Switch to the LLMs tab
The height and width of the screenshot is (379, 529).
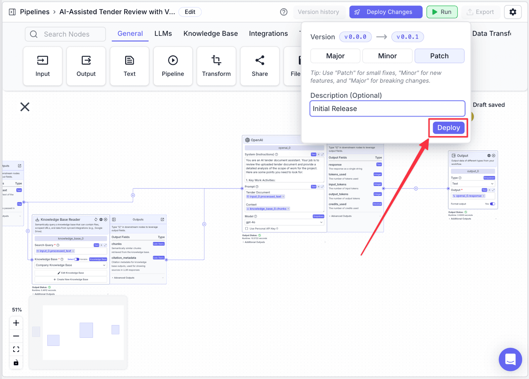click(x=163, y=34)
